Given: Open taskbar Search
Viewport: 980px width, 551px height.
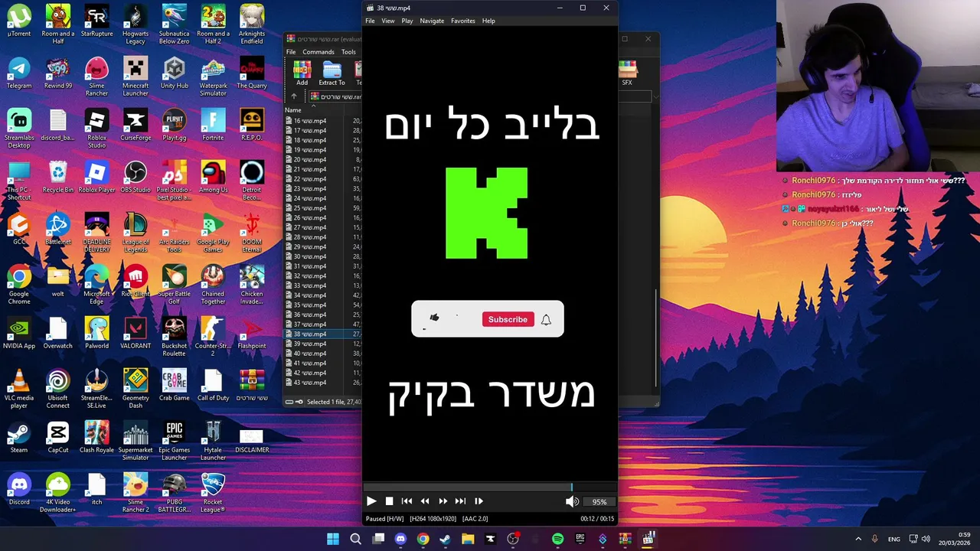Looking at the screenshot, I should pyautogui.click(x=355, y=540).
